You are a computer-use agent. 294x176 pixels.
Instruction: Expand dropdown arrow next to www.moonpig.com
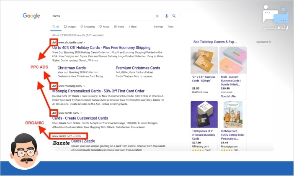(84, 86)
